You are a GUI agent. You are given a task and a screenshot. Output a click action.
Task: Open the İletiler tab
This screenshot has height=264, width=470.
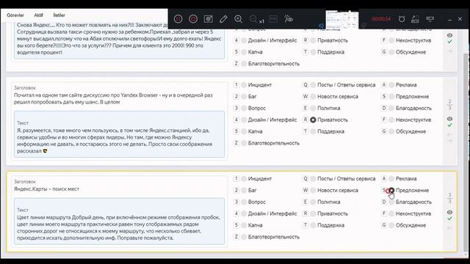59,15
